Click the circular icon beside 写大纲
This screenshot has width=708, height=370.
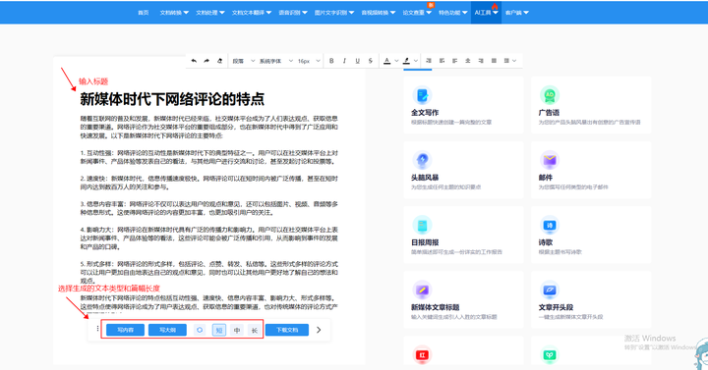pos(200,330)
